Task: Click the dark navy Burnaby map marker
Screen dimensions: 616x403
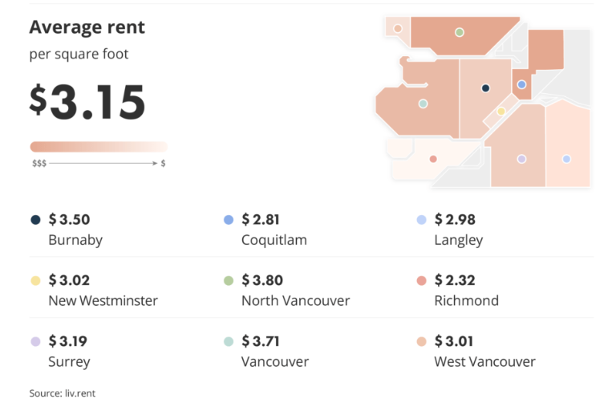Action: point(485,88)
